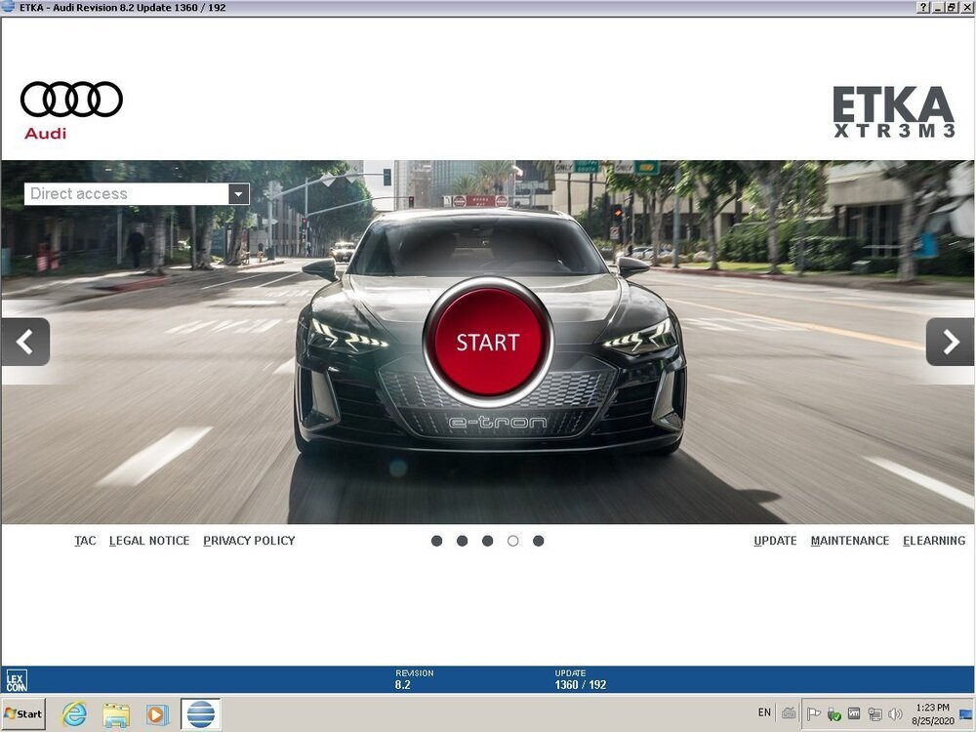Open the PRIVACY POLICY link
976x732 pixels.
[x=249, y=541]
